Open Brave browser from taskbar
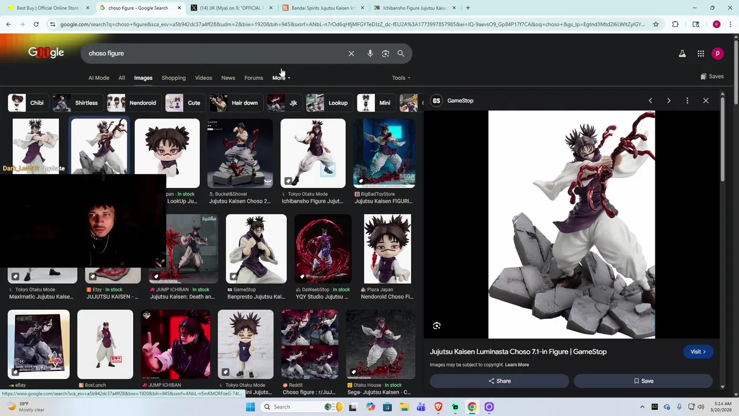This screenshot has height=416, width=739. coord(438,407)
